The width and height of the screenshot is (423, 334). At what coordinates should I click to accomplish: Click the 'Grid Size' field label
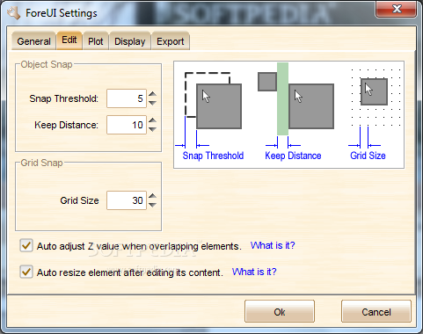click(79, 200)
